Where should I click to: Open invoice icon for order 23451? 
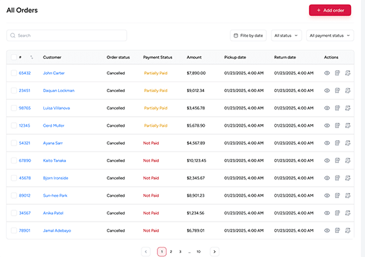coord(337,91)
